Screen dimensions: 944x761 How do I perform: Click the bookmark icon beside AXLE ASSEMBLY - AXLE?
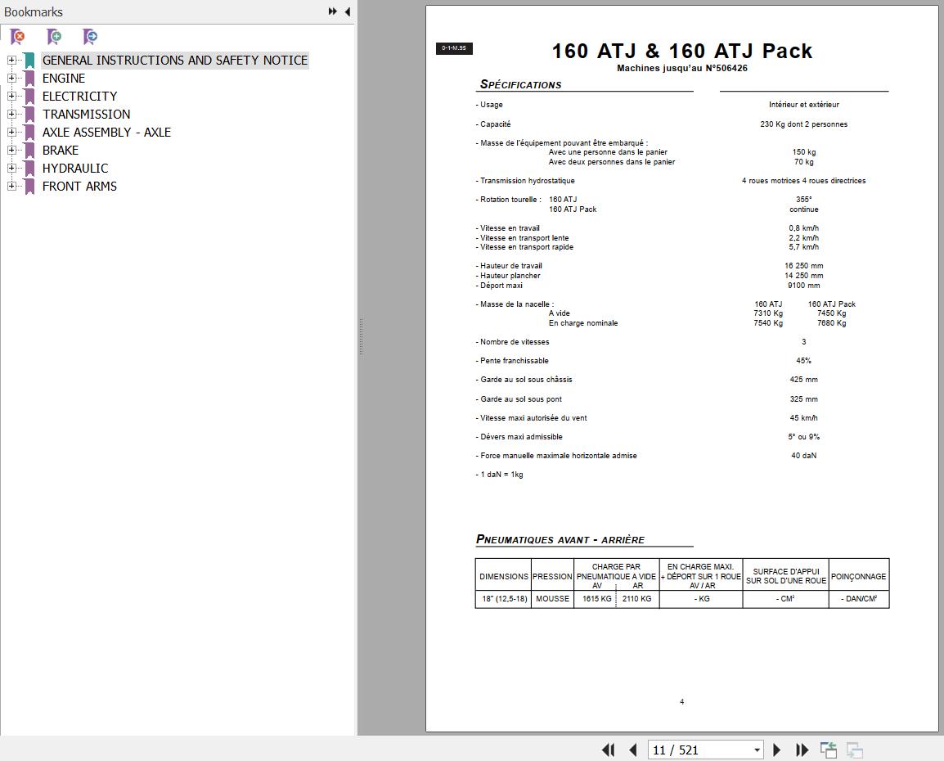(29, 133)
